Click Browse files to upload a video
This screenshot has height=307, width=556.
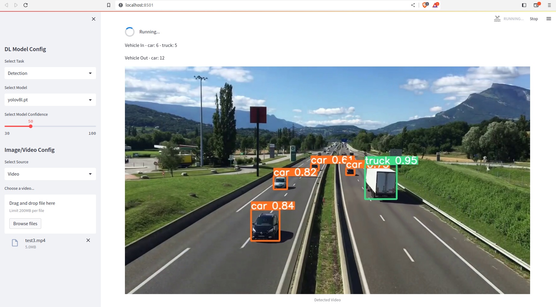point(25,223)
